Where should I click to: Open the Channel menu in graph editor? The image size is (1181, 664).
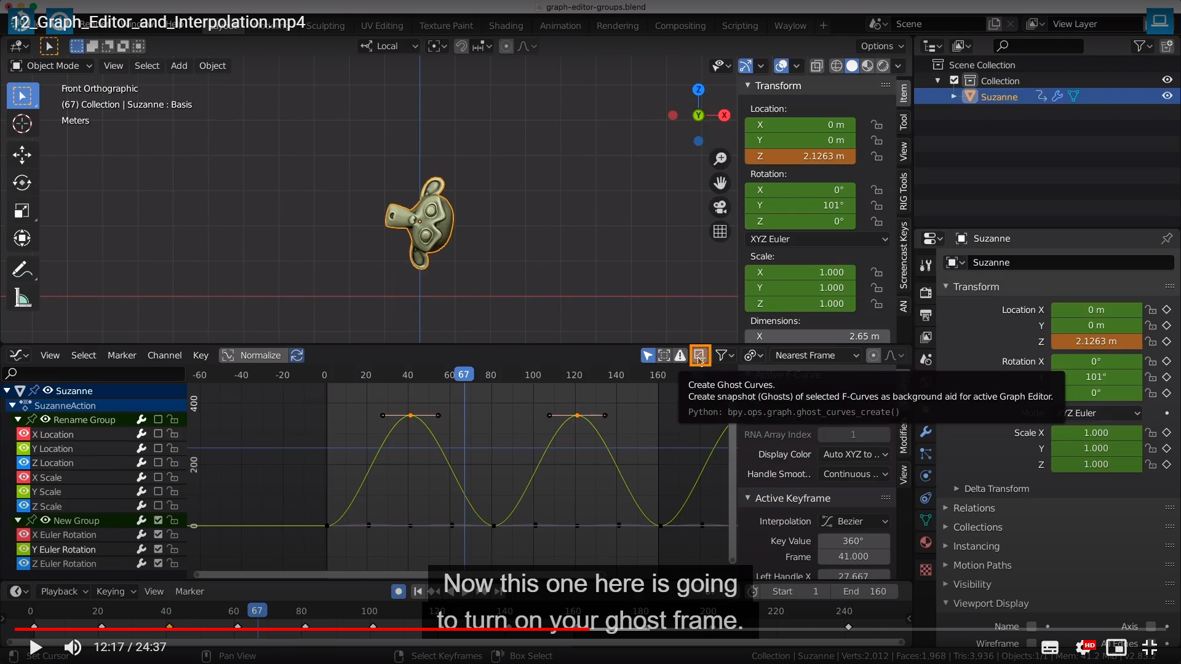coord(164,355)
